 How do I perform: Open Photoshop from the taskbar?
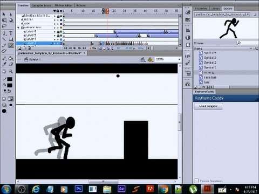78,189
